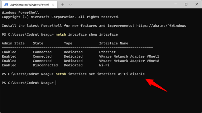Click the 'Type' column header

(x=68, y=43)
